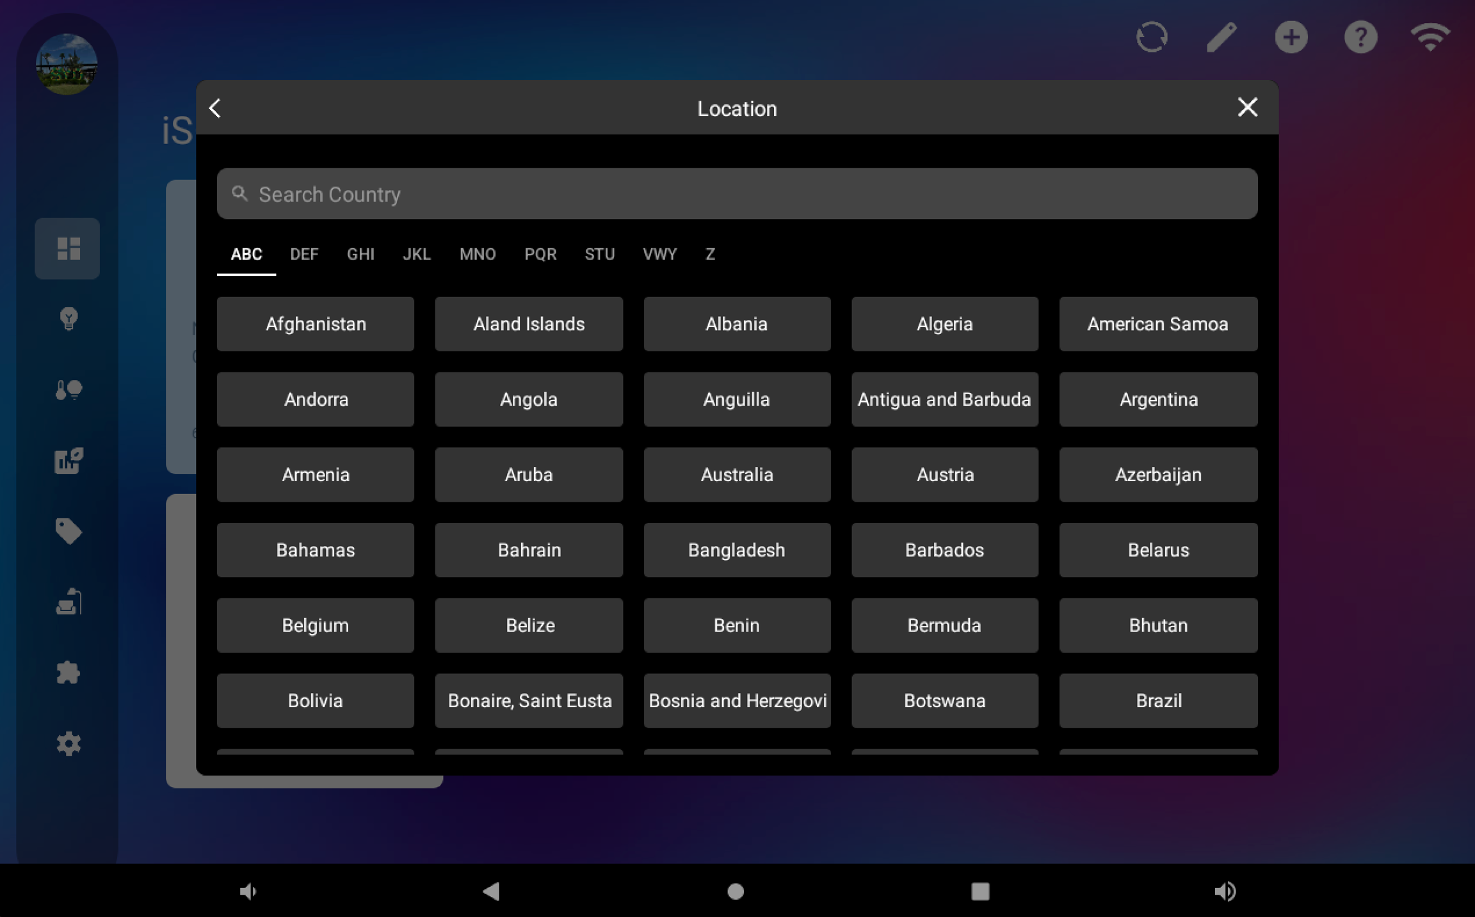Switch to the STU tab
The width and height of the screenshot is (1475, 917).
pyautogui.click(x=599, y=254)
